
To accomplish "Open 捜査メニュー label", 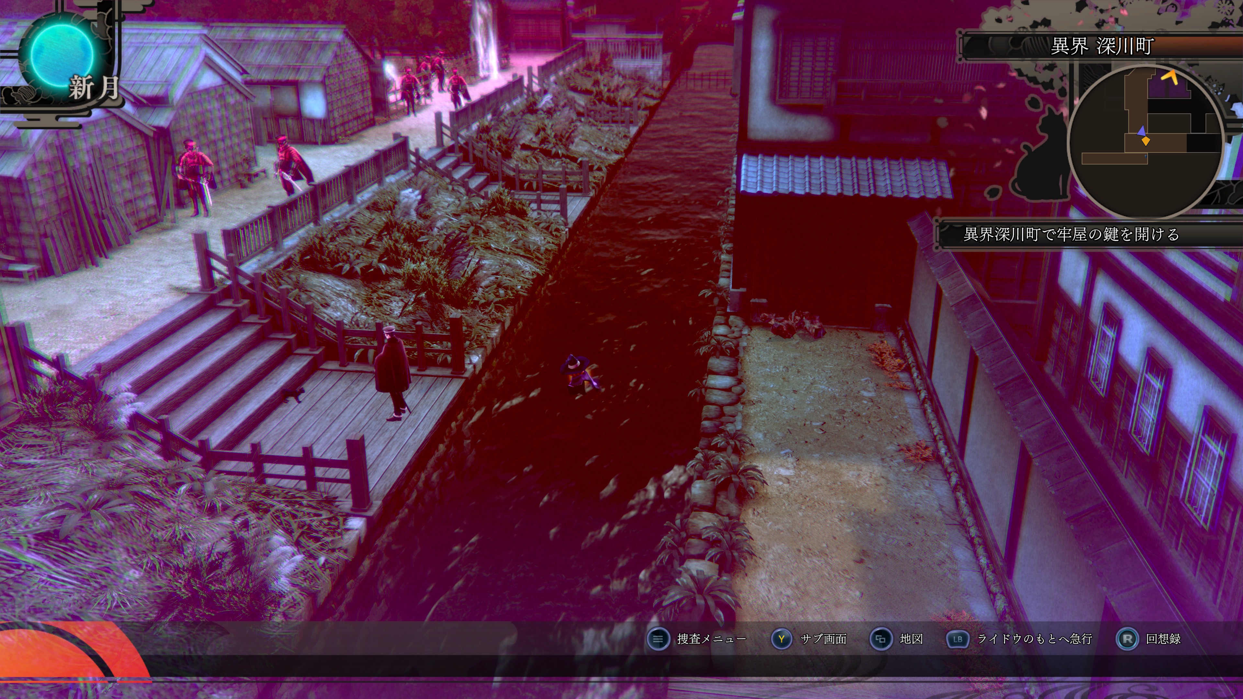I will (712, 639).
